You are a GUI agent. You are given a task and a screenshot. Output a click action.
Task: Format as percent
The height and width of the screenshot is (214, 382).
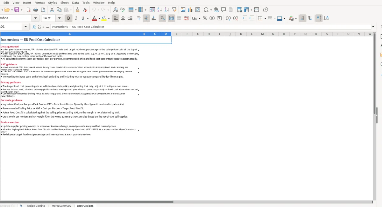point(205,18)
